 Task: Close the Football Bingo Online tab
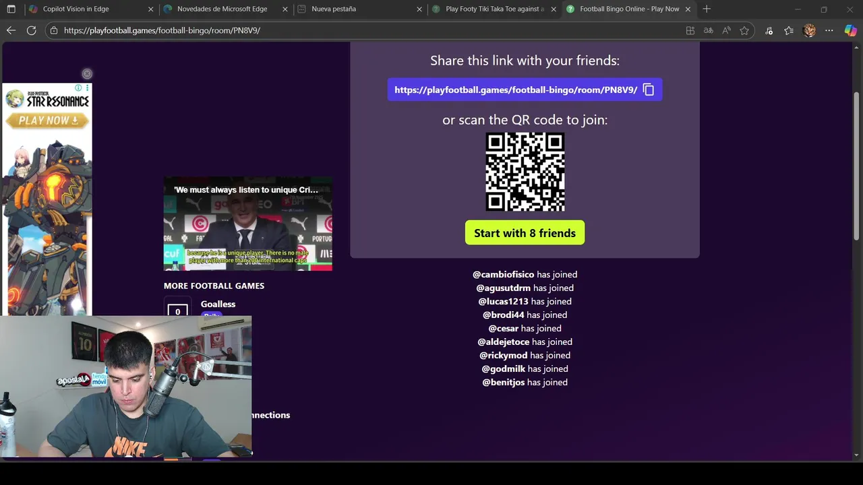click(688, 9)
